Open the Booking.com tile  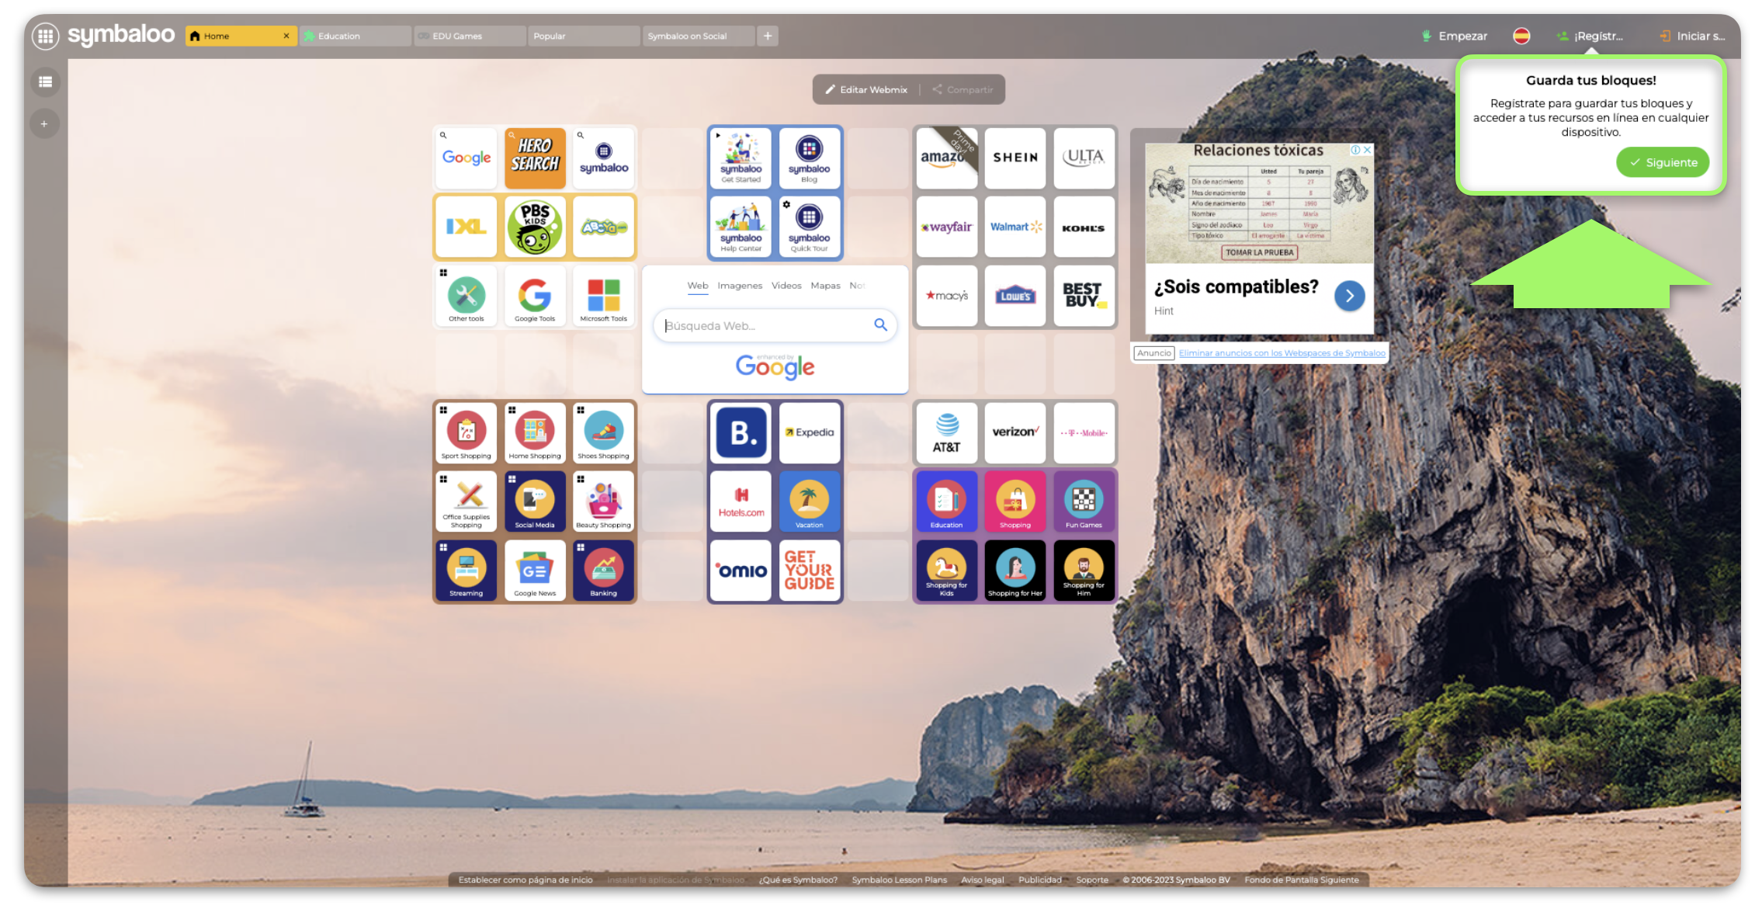pyautogui.click(x=741, y=433)
